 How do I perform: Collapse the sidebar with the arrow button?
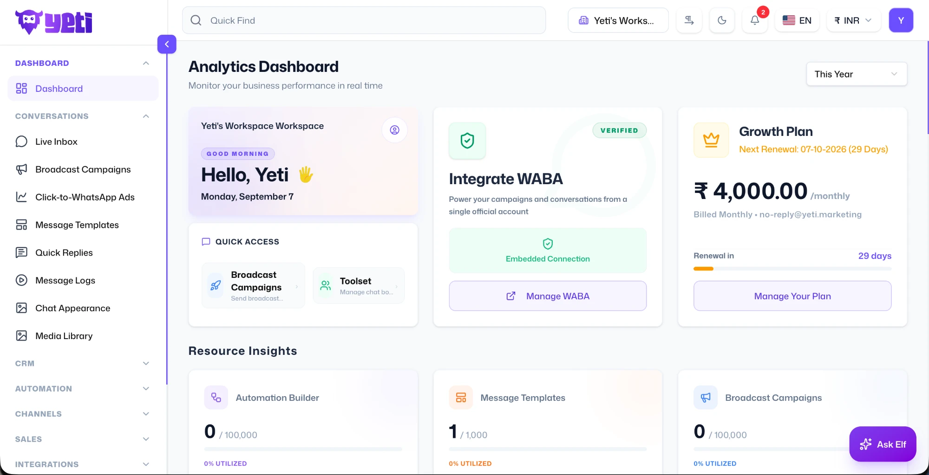pyautogui.click(x=167, y=44)
